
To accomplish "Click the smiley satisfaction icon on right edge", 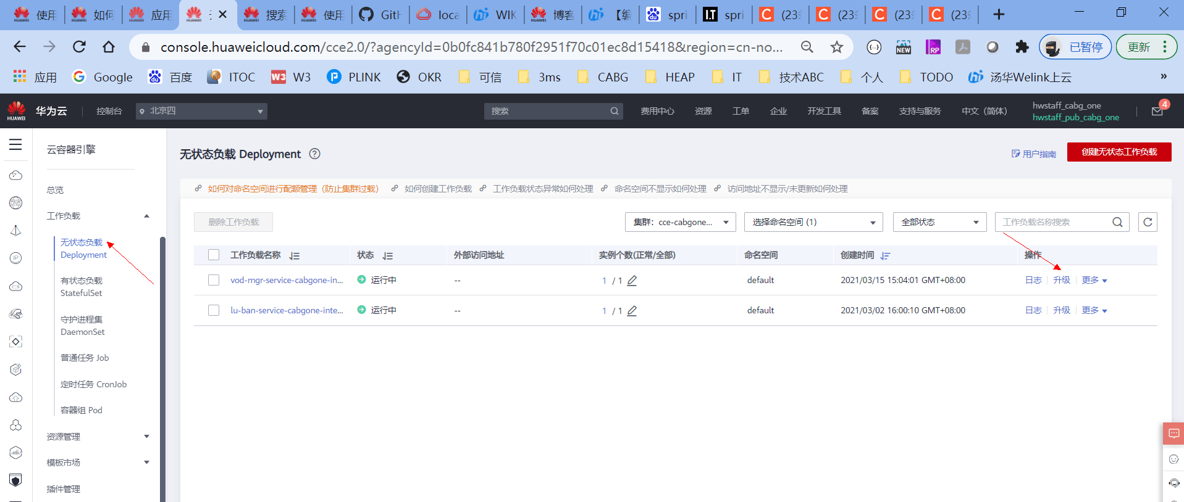I will click(1174, 459).
